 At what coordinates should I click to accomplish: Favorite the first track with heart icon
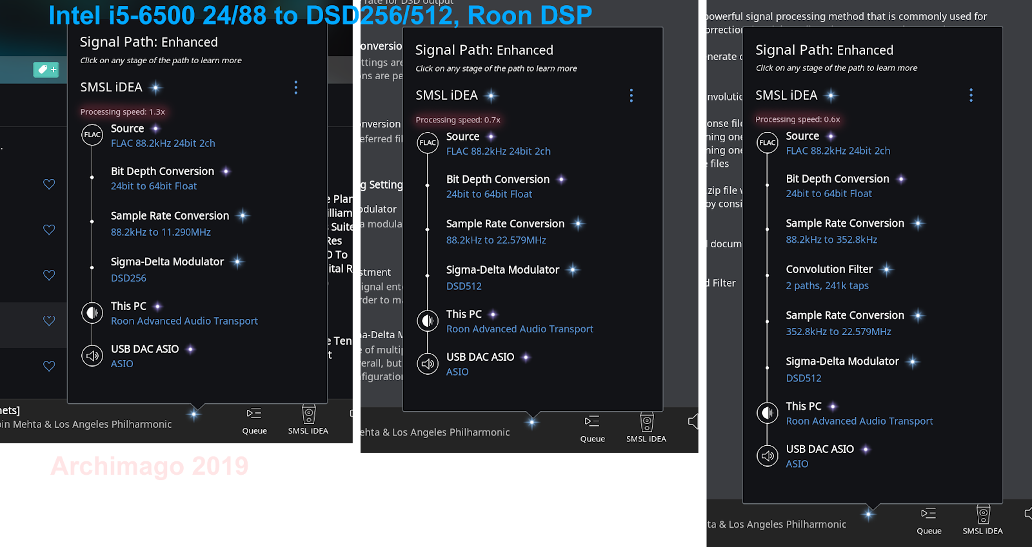pyautogui.click(x=49, y=184)
